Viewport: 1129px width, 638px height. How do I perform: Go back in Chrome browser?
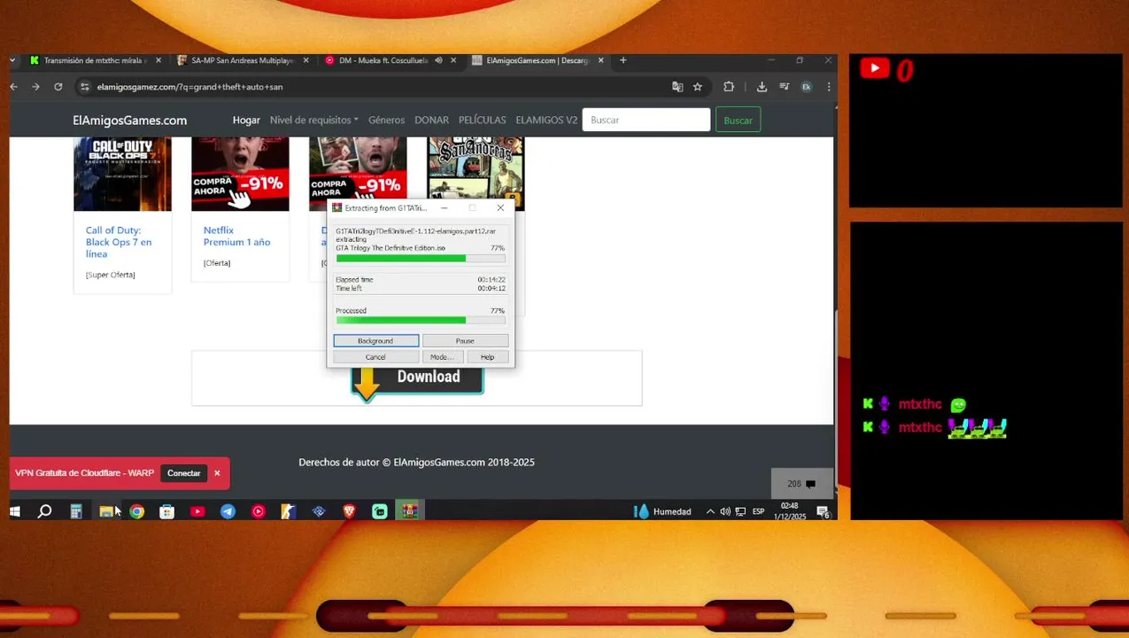[14, 87]
